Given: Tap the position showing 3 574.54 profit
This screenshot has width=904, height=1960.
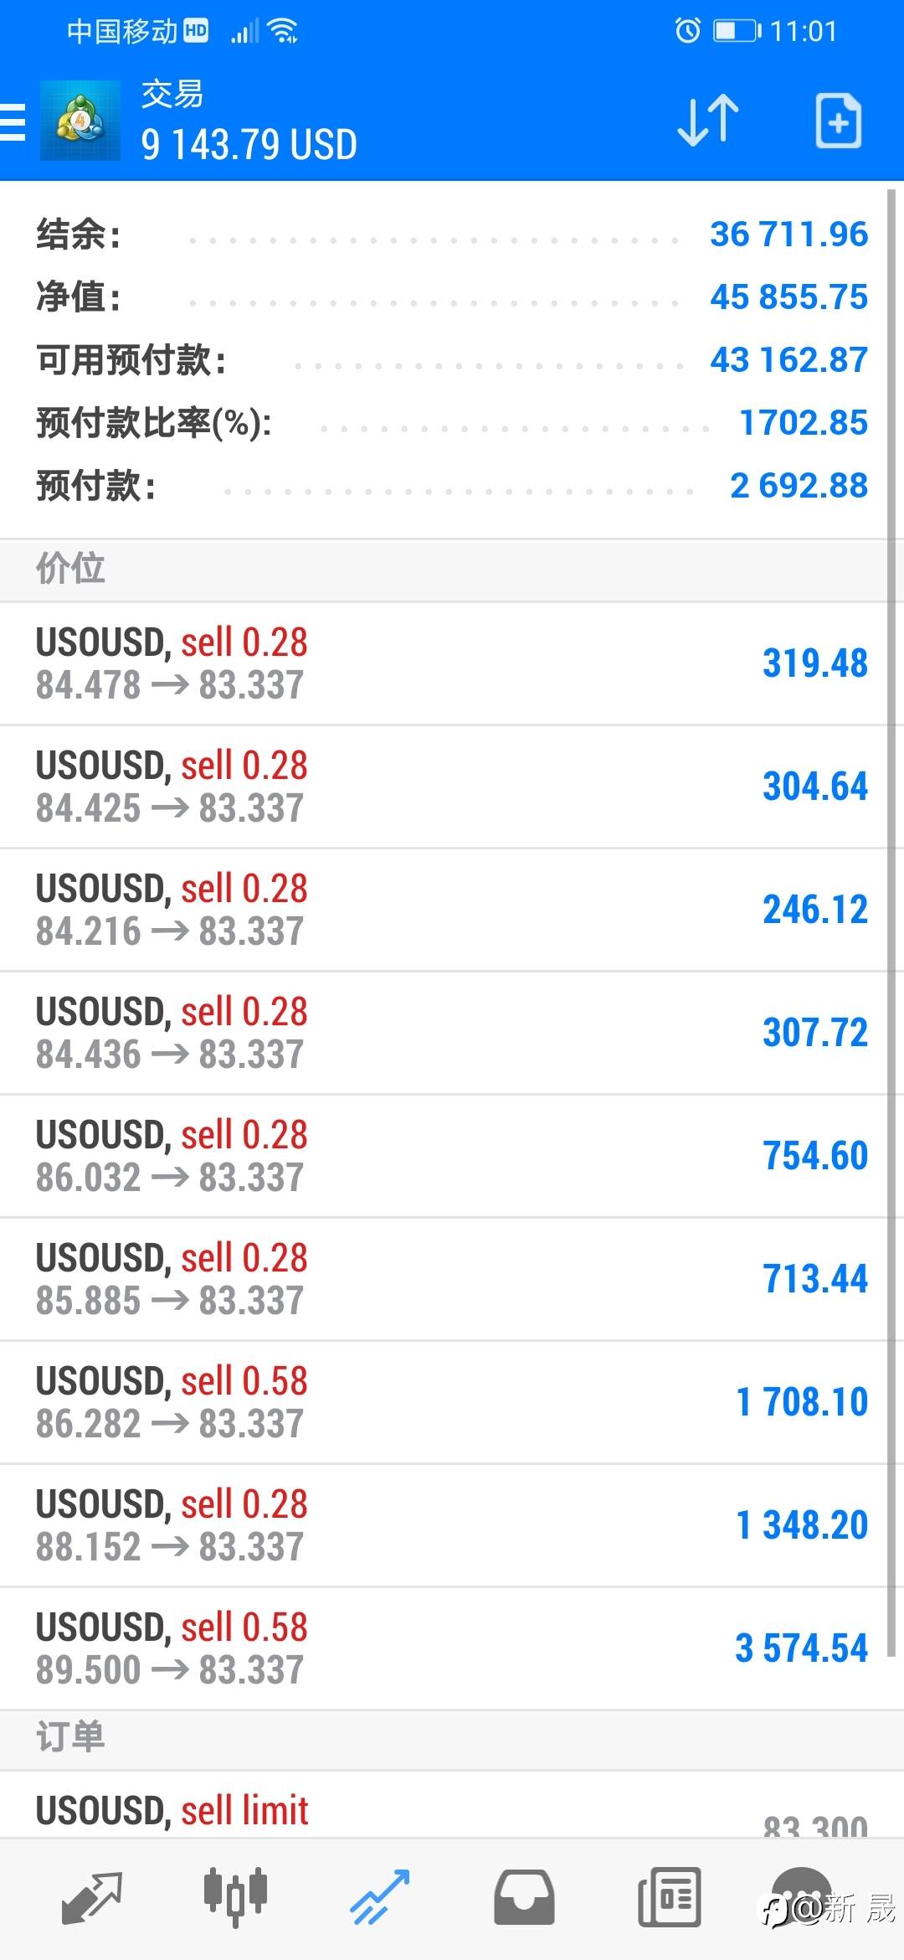Looking at the screenshot, I should tap(444, 1648).
